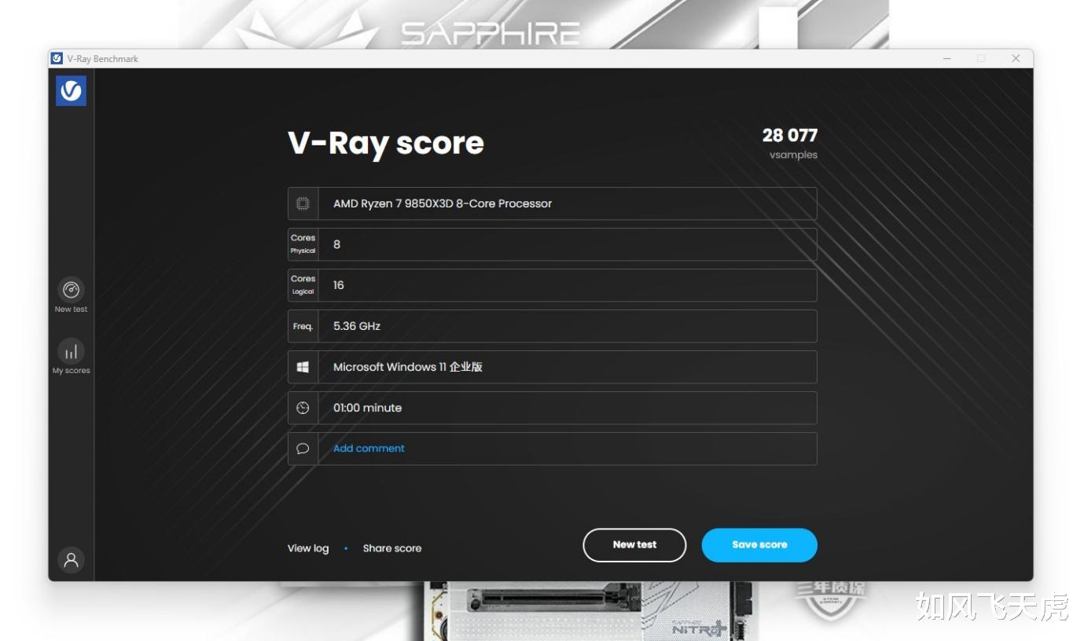
Task: Click Share score link
Action: click(392, 548)
